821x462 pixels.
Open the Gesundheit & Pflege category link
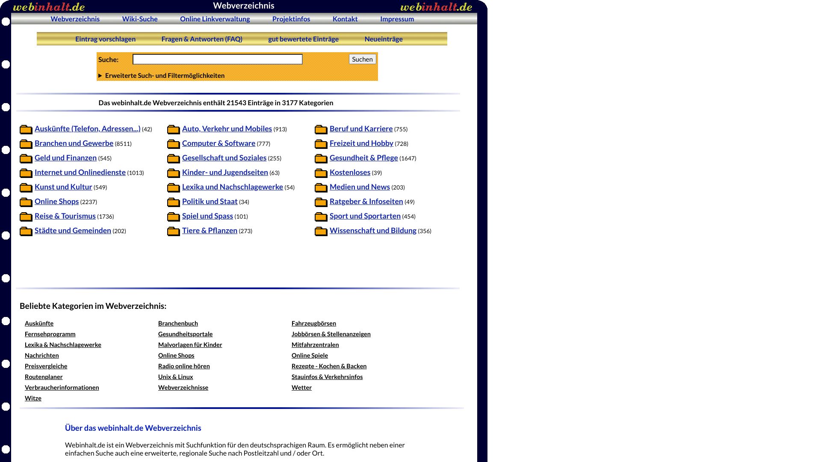(363, 158)
